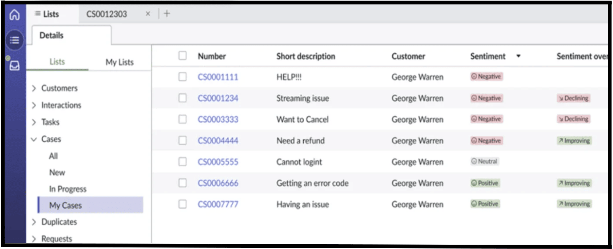The width and height of the screenshot is (613, 249).
Task: Open a new tab with the plus icon
Action: pos(166,13)
